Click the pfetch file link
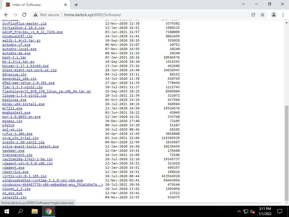This screenshot has width=289, height=217. click(8, 125)
